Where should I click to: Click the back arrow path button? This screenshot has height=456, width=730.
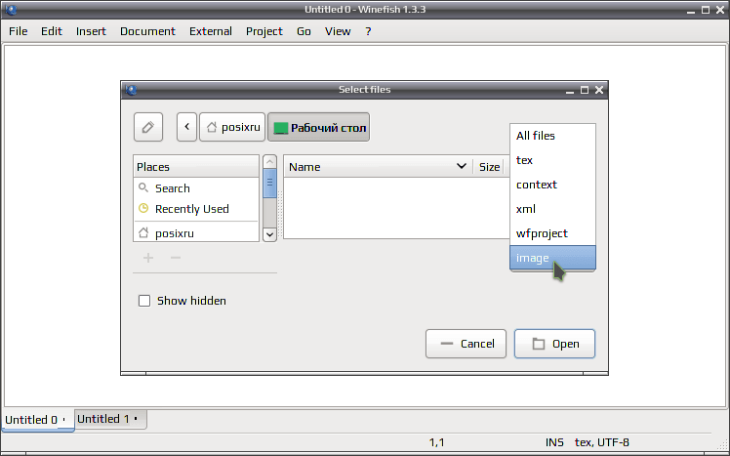click(186, 127)
